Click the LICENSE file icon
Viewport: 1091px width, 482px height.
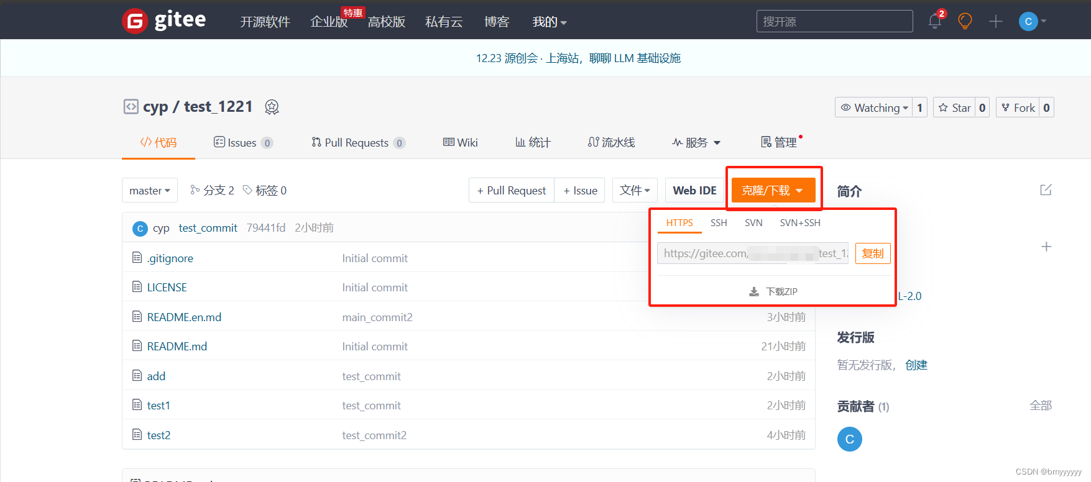(137, 286)
